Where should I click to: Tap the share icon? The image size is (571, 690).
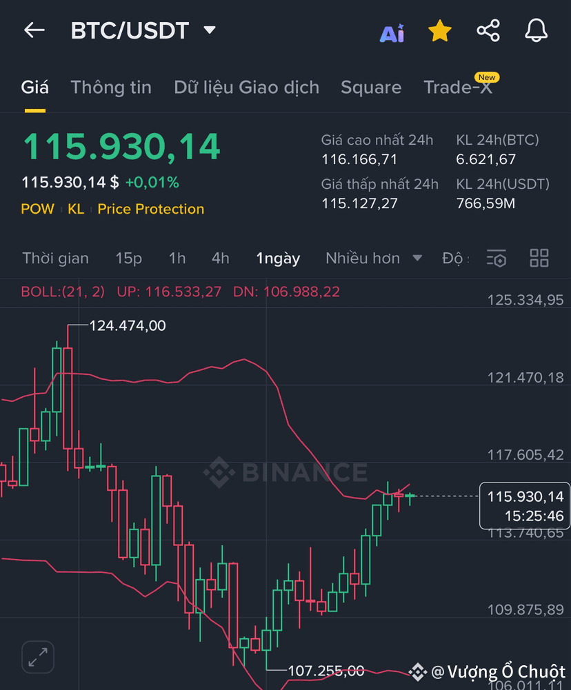click(x=488, y=30)
